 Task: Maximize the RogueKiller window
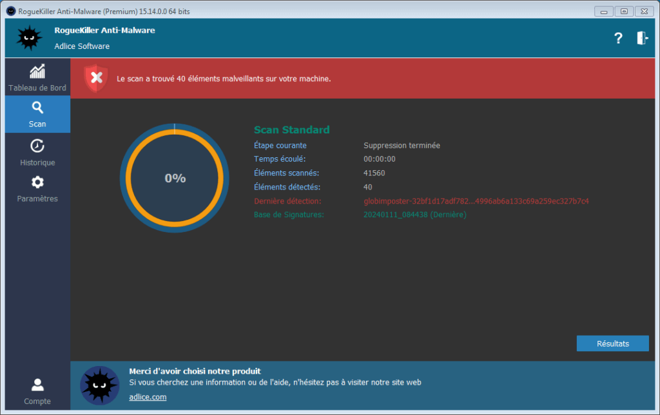623,11
